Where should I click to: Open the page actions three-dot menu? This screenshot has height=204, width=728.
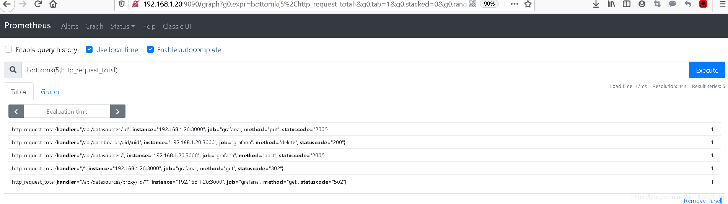tap(514, 4)
